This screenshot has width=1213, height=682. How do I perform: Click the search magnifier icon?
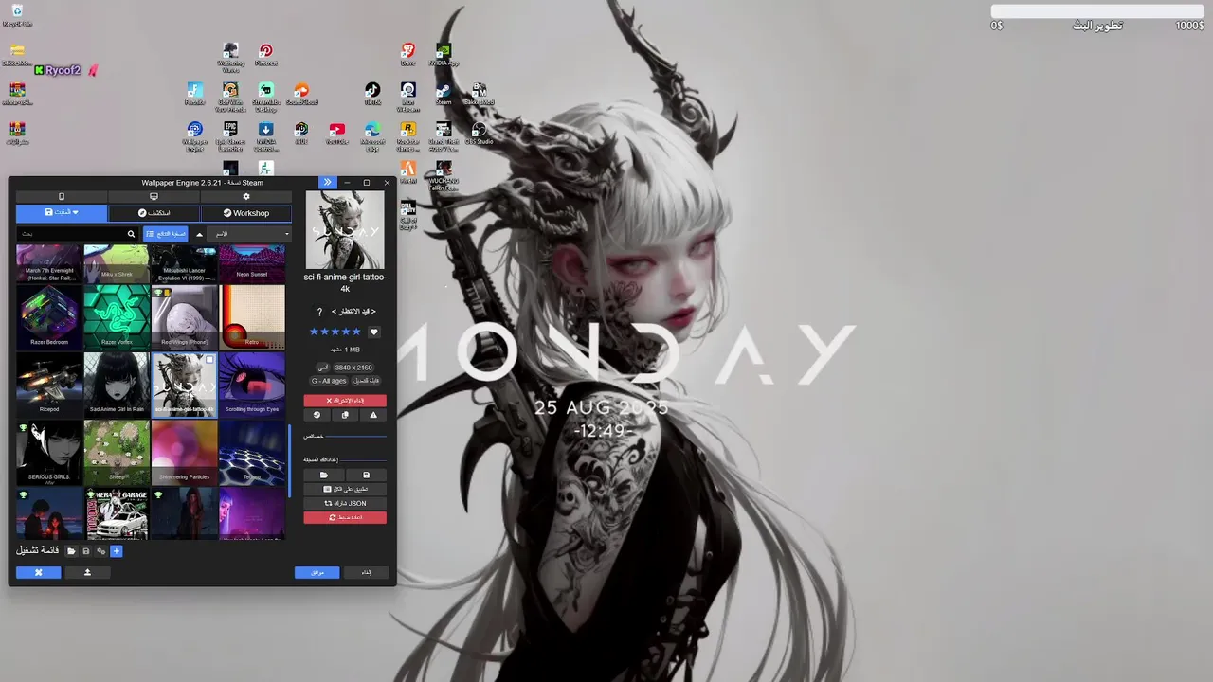(x=131, y=234)
